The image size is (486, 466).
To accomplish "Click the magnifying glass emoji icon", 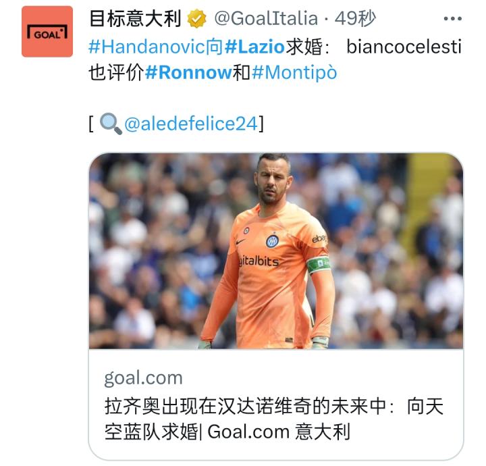I will (111, 124).
